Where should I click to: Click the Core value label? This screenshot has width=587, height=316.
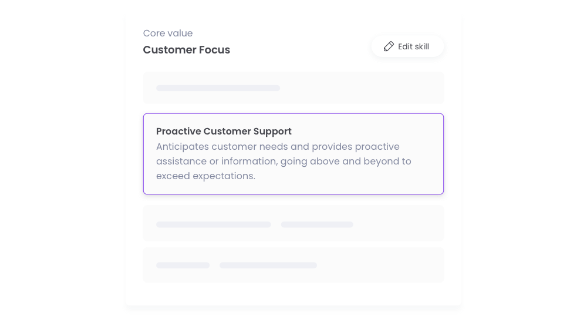pos(168,33)
